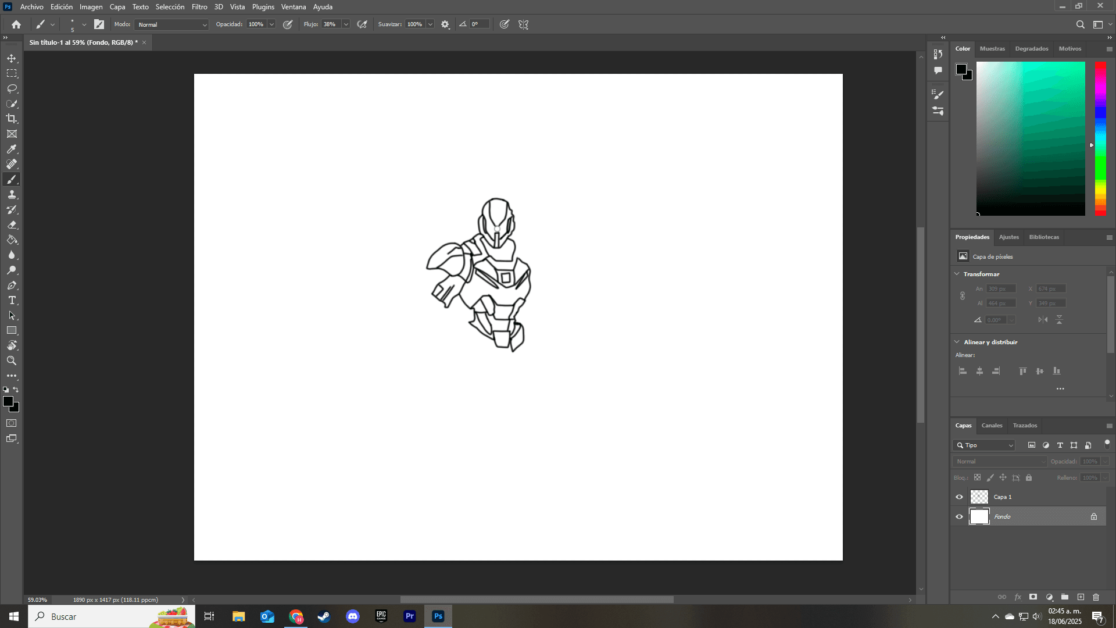Select the Lasso tool
Screen dimensions: 1116x628
(12, 88)
